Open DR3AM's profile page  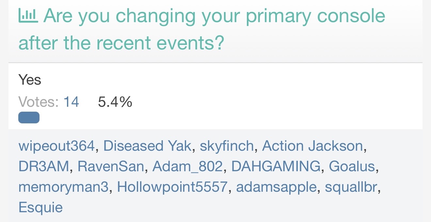pos(44,166)
